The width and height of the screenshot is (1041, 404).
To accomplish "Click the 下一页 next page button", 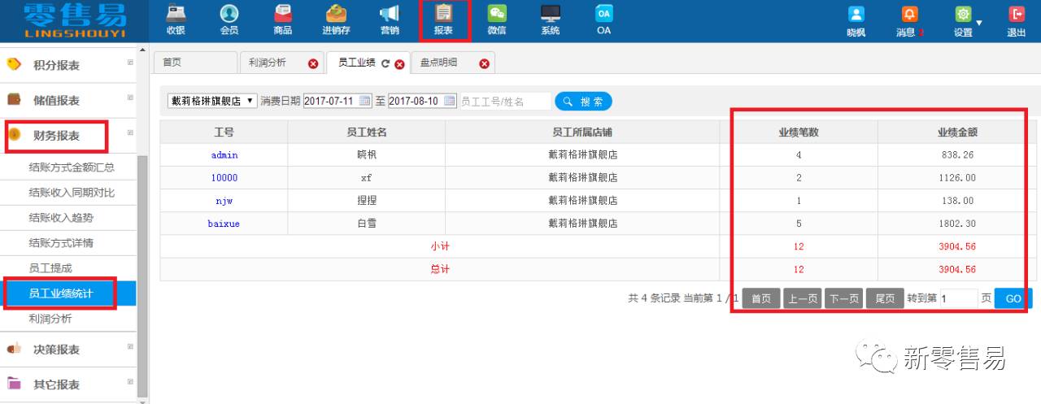I will click(x=844, y=298).
